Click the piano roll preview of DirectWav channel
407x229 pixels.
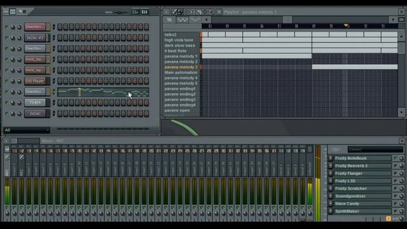click(x=103, y=92)
